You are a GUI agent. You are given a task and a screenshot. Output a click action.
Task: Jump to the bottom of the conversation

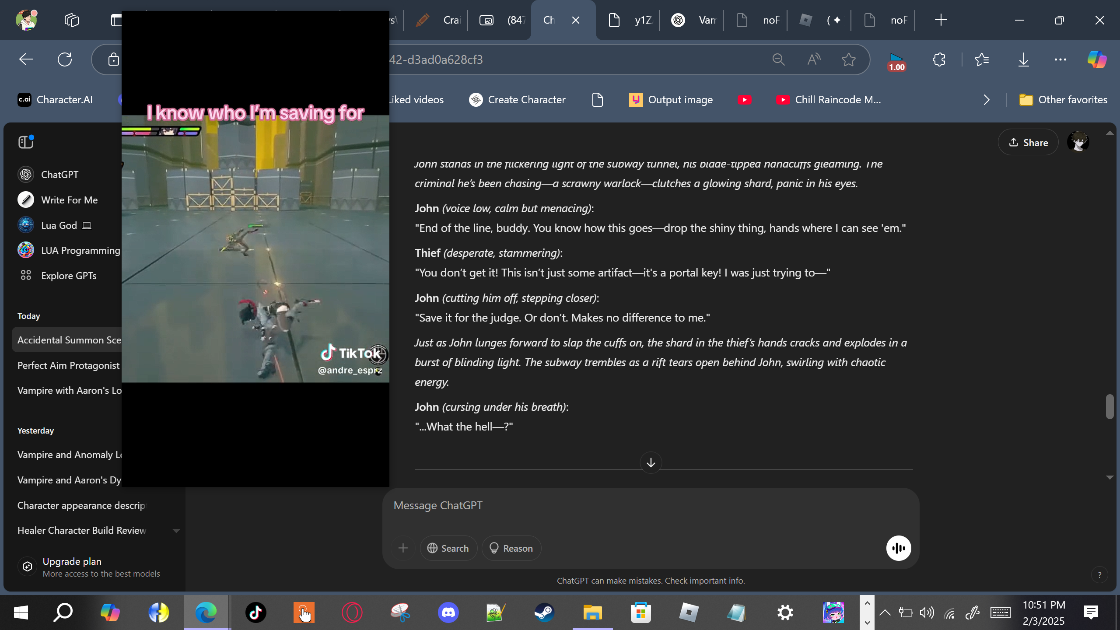tap(651, 462)
